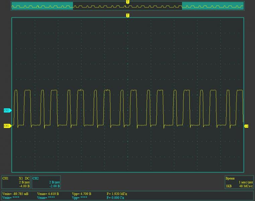The width and height of the screenshot is (255, 201).
Task: Click the 48 МСэ/с sample rate value
Action: (x=245, y=186)
